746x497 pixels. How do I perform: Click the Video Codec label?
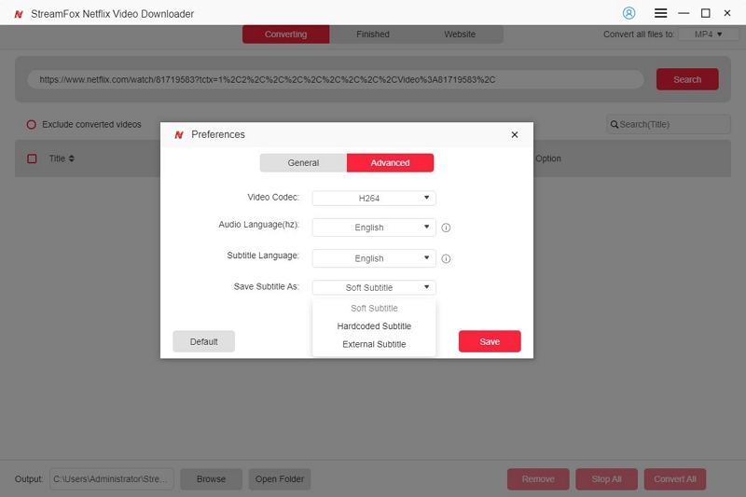point(273,197)
